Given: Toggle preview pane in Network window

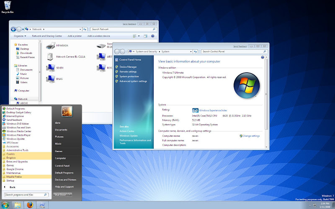Looking at the screenshot, I should 145,36.
